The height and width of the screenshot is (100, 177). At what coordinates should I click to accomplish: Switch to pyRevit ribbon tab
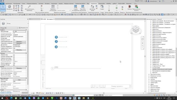pyautogui.click(x=114, y=4)
